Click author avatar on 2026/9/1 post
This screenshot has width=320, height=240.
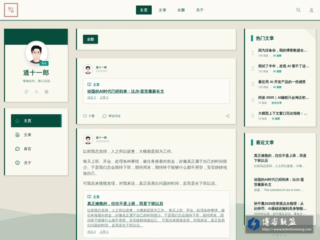(x=88, y=69)
